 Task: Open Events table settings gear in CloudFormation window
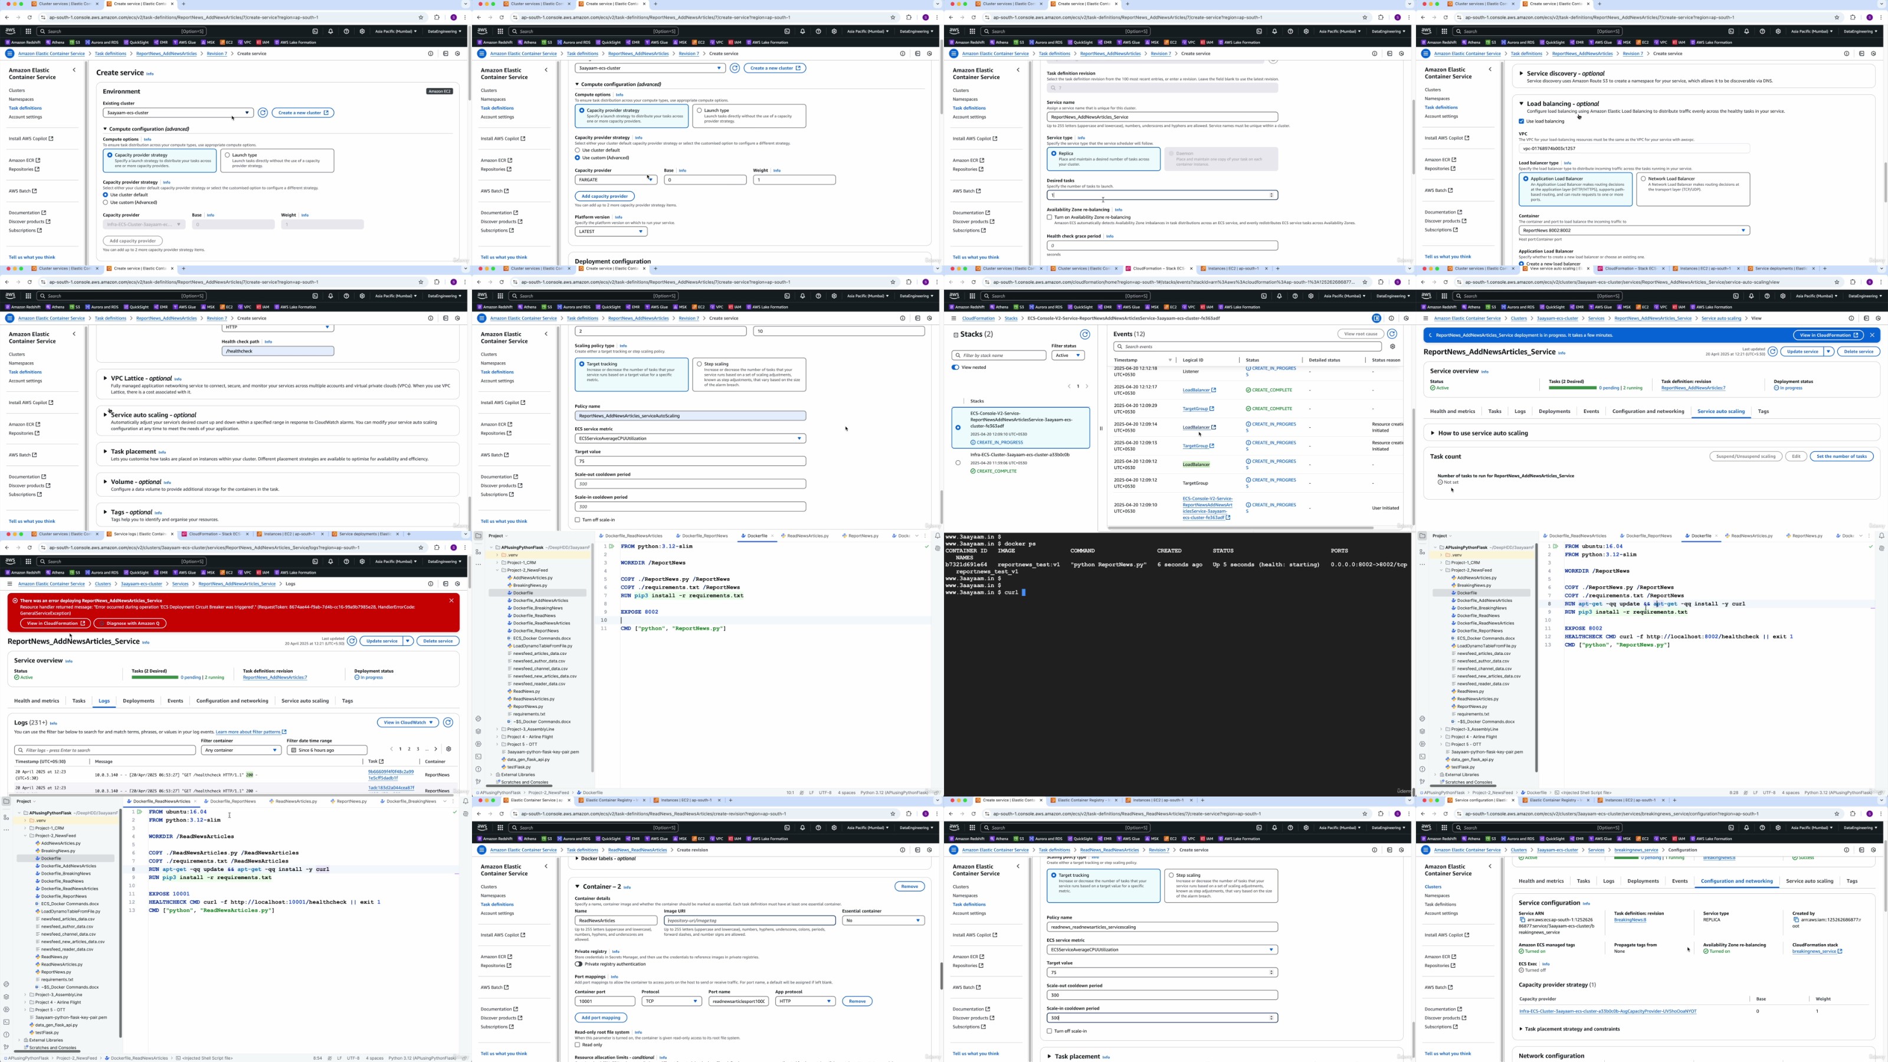coord(1392,347)
